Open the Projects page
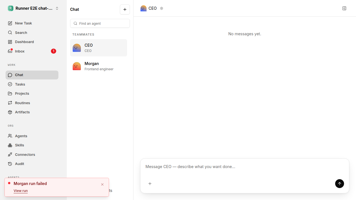The height and width of the screenshot is (200, 356). [x=32, y=94]
